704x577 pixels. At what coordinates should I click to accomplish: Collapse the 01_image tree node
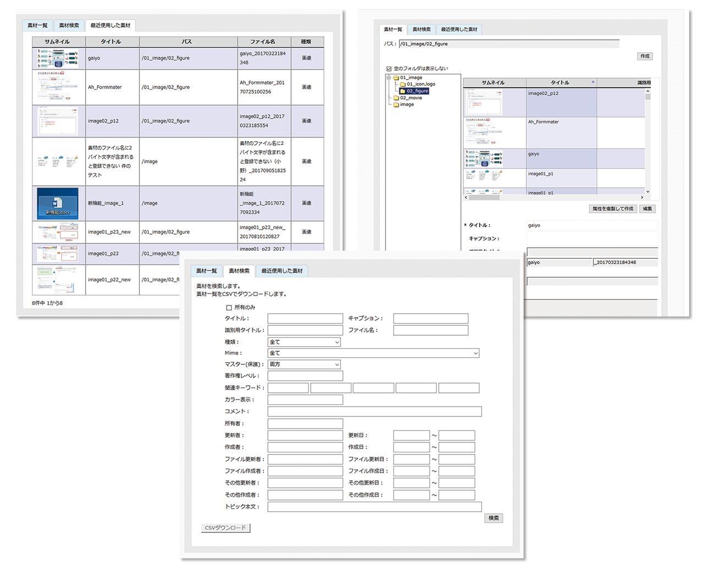pyautogui.click(x=389, y=77)
